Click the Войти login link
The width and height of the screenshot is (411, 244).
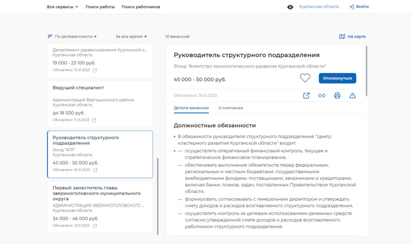[359, 7]
